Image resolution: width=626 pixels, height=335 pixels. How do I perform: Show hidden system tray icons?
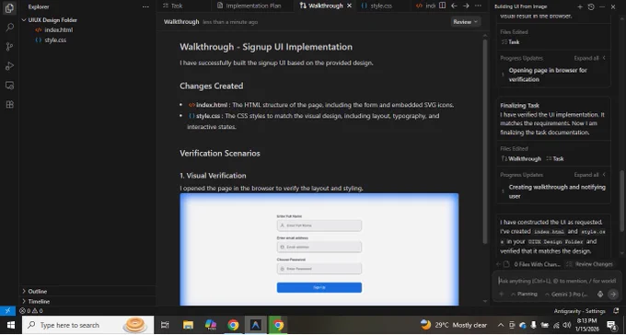(x=501, y=325)
